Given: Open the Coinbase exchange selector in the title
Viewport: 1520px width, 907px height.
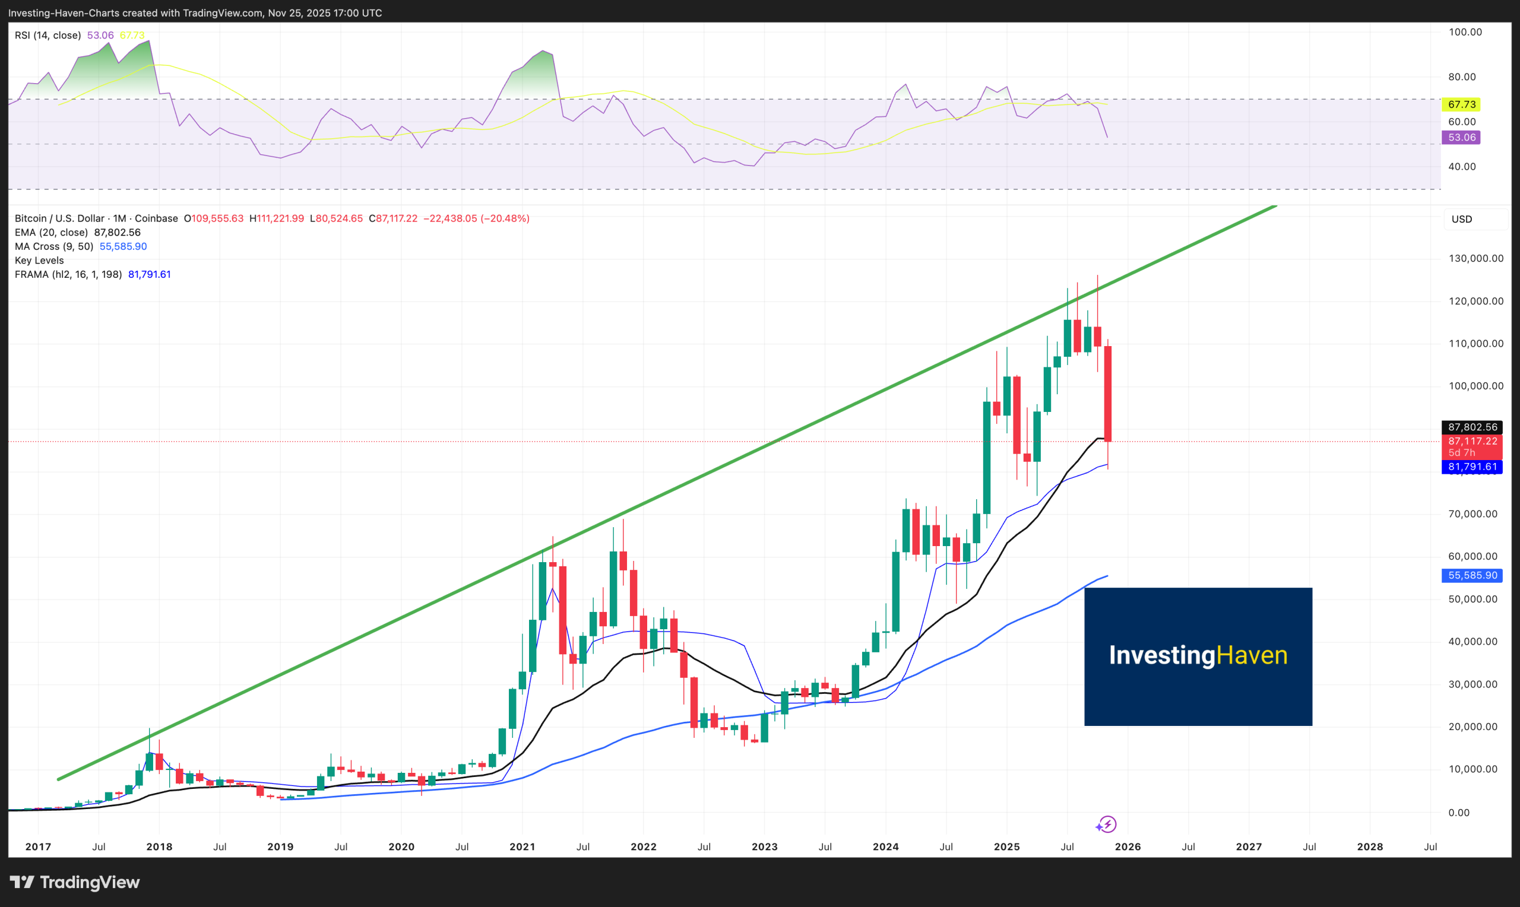Looking at the screenshot, I should [x=153, y=218].
